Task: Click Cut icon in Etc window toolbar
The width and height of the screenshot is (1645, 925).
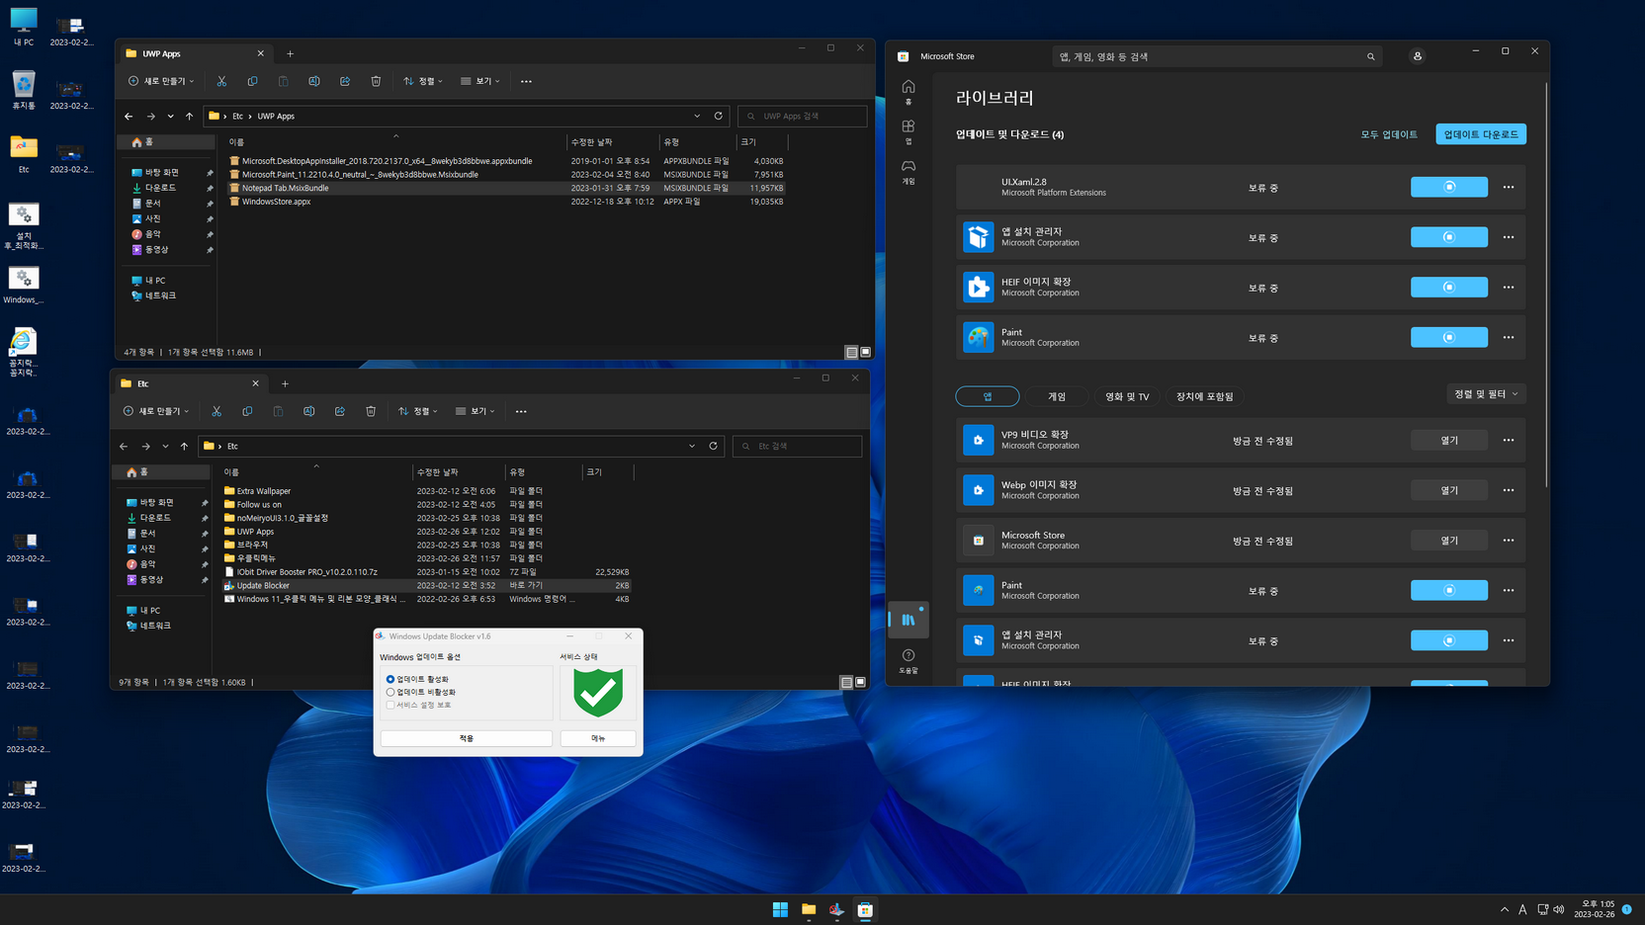Action: (216, 411)
